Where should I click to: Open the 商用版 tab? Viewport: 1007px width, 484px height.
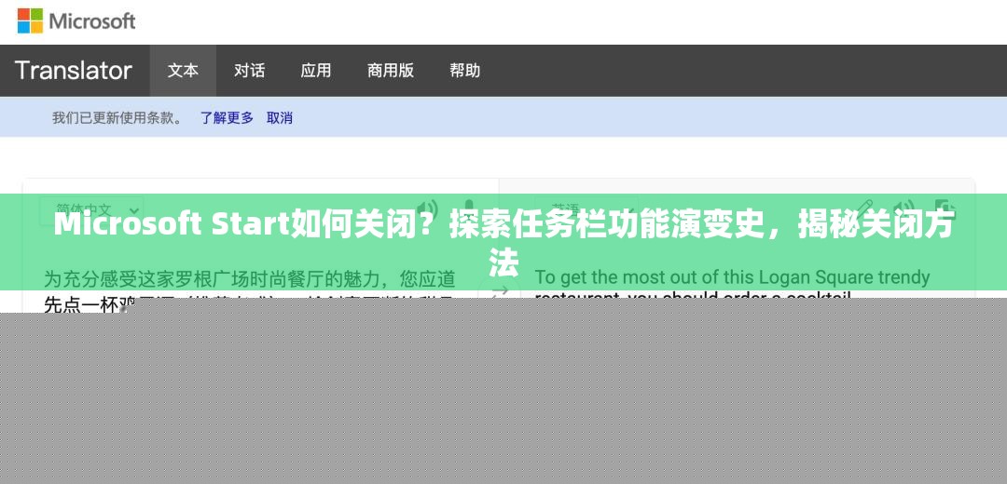point(391,71)
